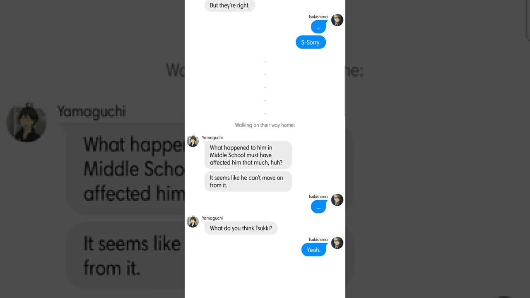Select the 'What do you think Tsukki?' bubble

[241, 228]
